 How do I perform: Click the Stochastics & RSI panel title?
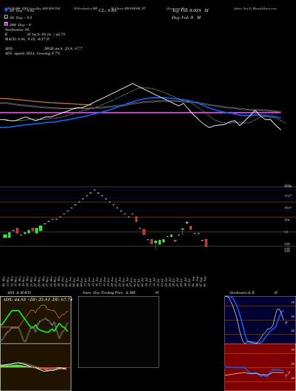coord(253,293)
